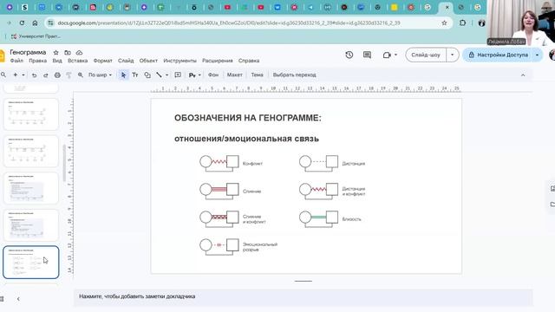This screenshot has height=312, width=555.
Task: Click the Настройки Доступа button
Action: 498,55
